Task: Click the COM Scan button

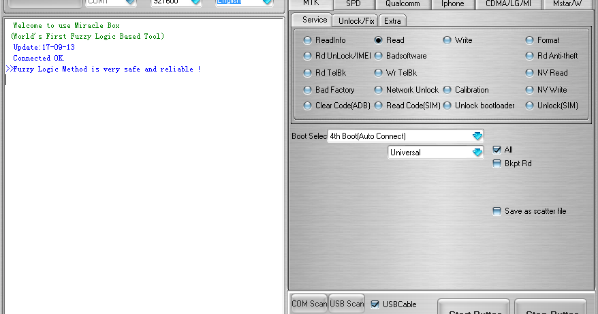Action: point(309,304)
